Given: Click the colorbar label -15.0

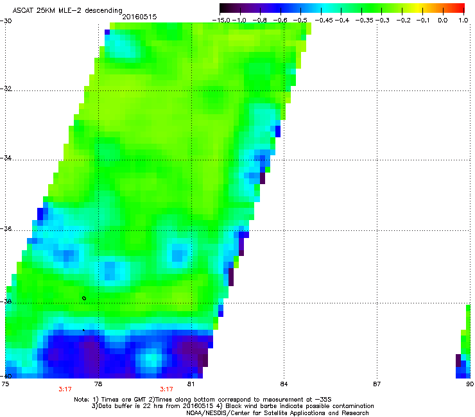Looking at the screenshot, I should 221,21.
